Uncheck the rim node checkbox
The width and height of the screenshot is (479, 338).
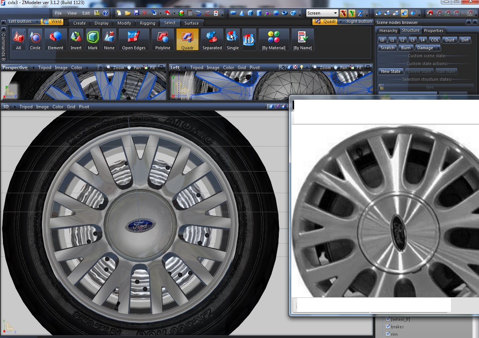pos(388,334)
